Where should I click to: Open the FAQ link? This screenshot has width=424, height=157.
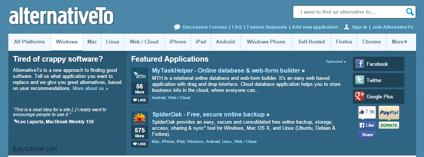[237, 27]
